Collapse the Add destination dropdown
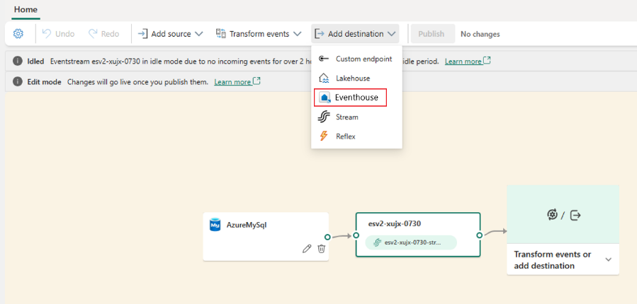The width and height of the screenshot is (637, 304). click(355, 34)
